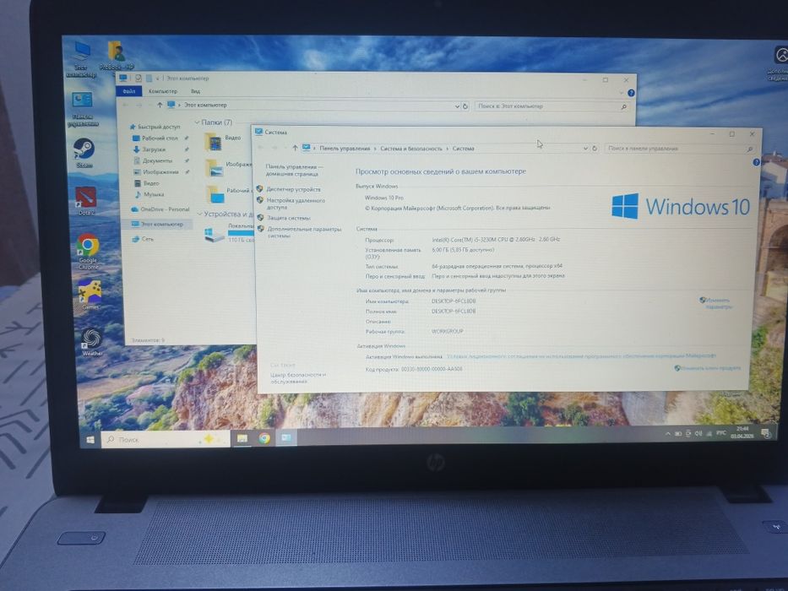Open System window address history dropdown
The height and width of the screenshot is (591, 788).
point(585,149)
